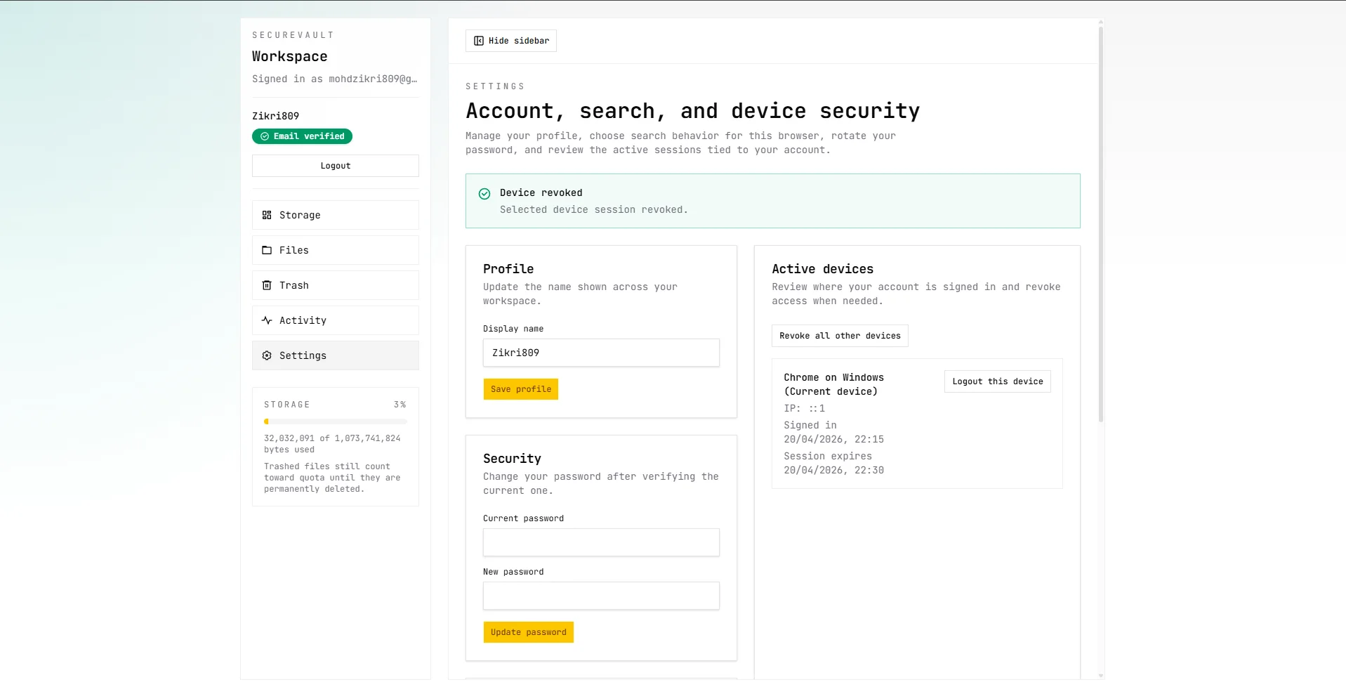Click Update password button
Viewport: 1346px width, 694px height.
click(529, 632)
